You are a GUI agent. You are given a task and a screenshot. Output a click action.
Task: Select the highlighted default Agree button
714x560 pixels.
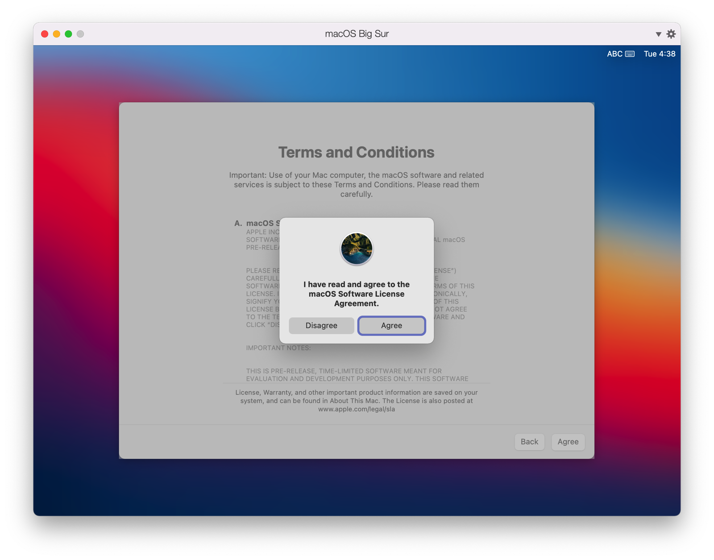pos(391,325)
